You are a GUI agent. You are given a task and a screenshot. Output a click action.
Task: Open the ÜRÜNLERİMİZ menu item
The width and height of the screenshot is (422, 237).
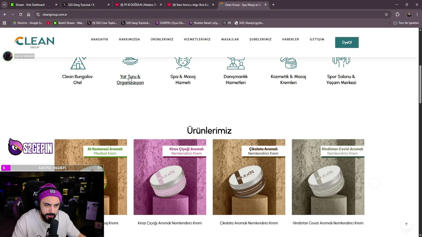tap(162, 39)
